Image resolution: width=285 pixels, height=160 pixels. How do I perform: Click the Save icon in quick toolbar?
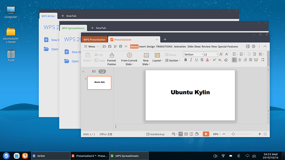[110, 47]
